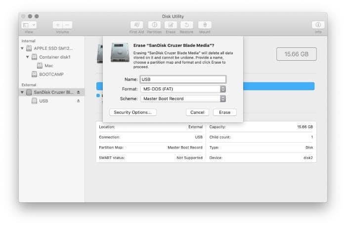Collapse the Container disk1 tree item

point(28,57)
